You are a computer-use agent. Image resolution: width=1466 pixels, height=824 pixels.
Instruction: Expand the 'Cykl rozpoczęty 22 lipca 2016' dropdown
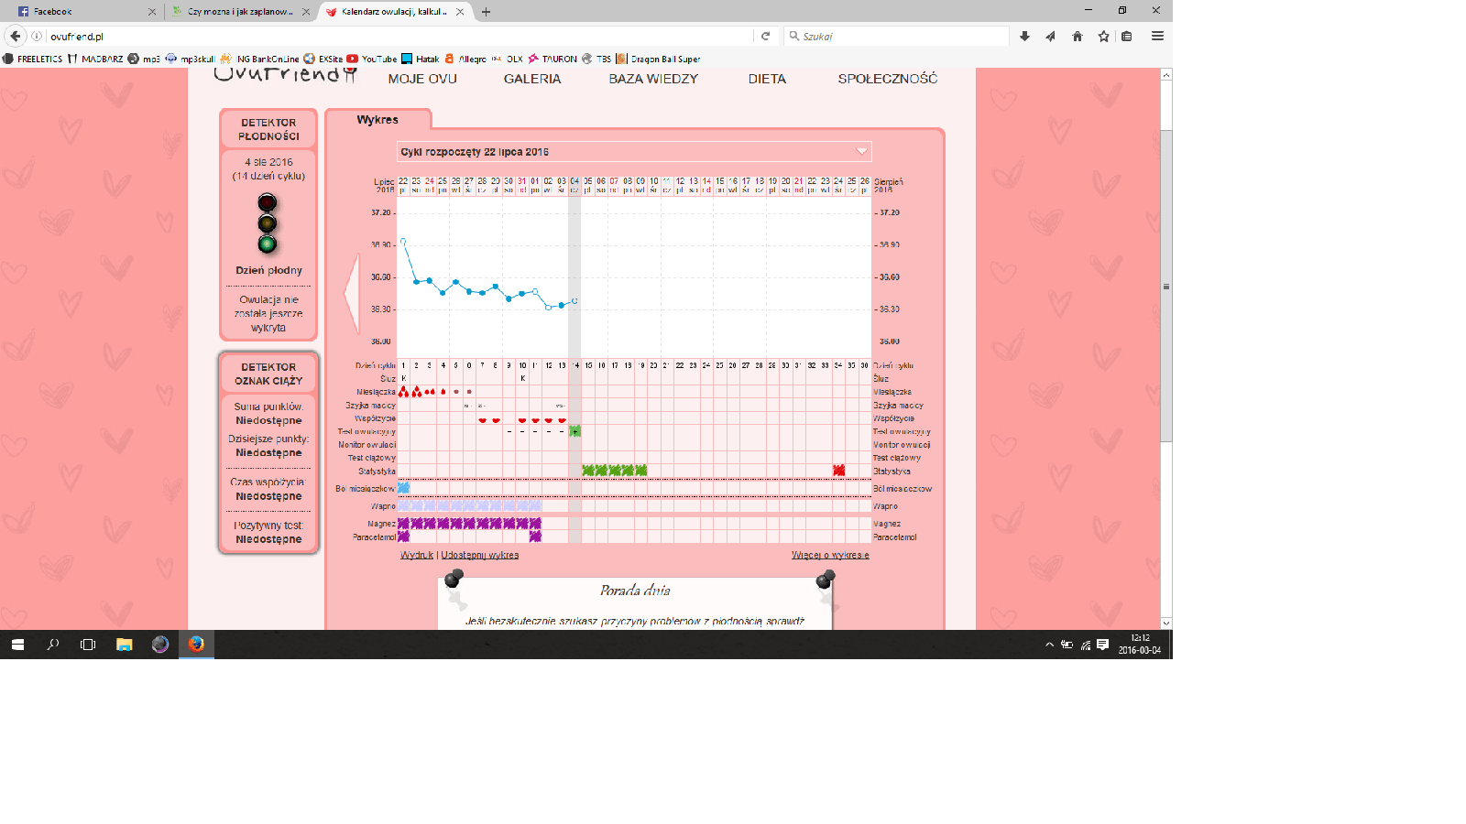click(634, 151)
